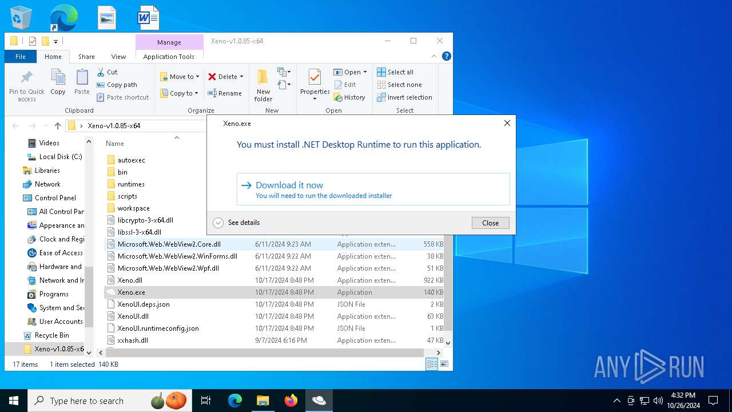Open the File menu tab
Screen dimensions: 732x412
(21, 57)
